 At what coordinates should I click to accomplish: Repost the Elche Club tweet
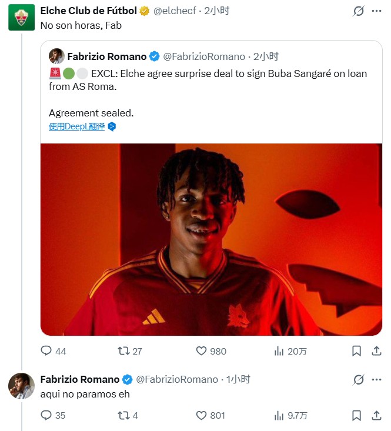[123, 351]
